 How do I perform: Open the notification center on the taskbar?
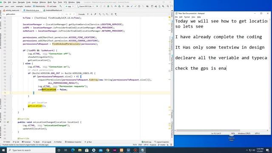pyautogui.click(x=267, y=150)
